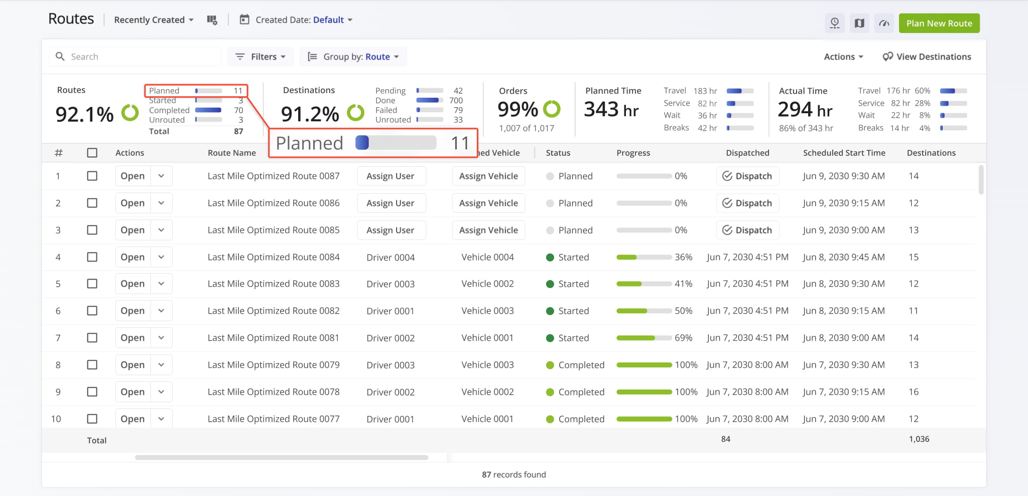Click the horizontal scrollbar below the table
This screenshot has height=496, width=1028.
coord(281,457)
